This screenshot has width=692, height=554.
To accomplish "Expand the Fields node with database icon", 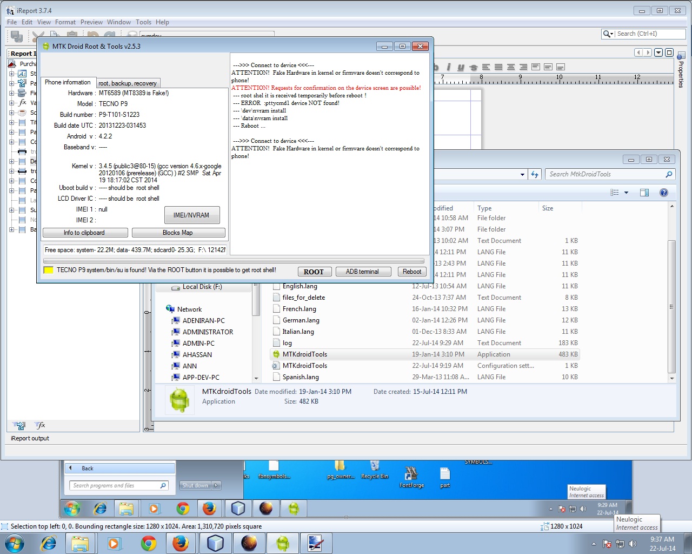I will pos(11,93).
